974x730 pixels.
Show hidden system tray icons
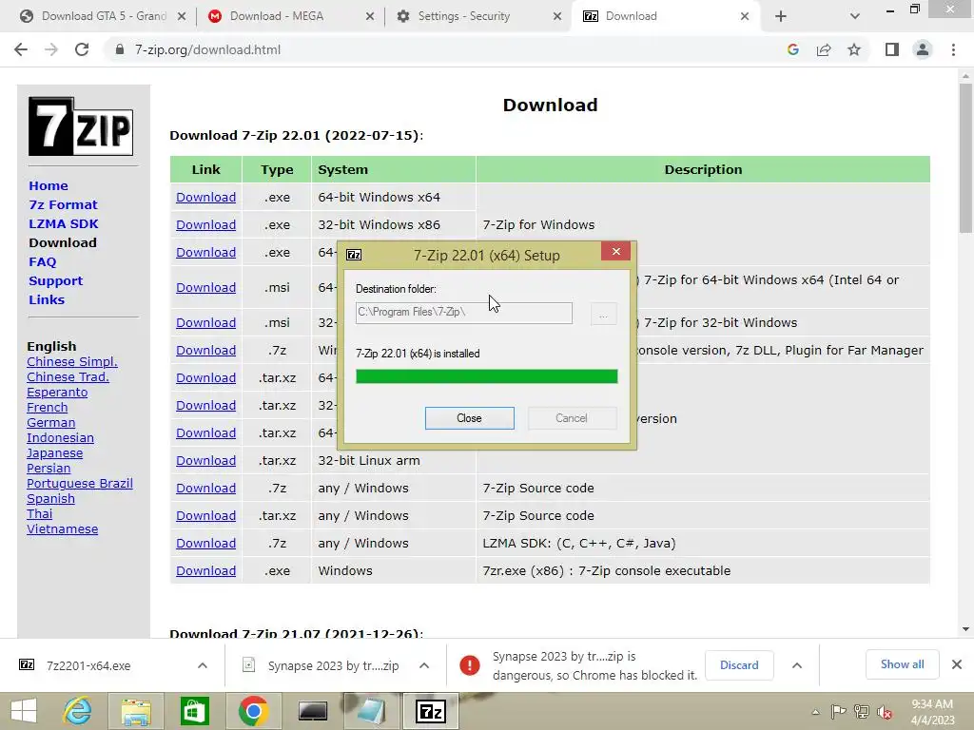(x=815, y=712)
